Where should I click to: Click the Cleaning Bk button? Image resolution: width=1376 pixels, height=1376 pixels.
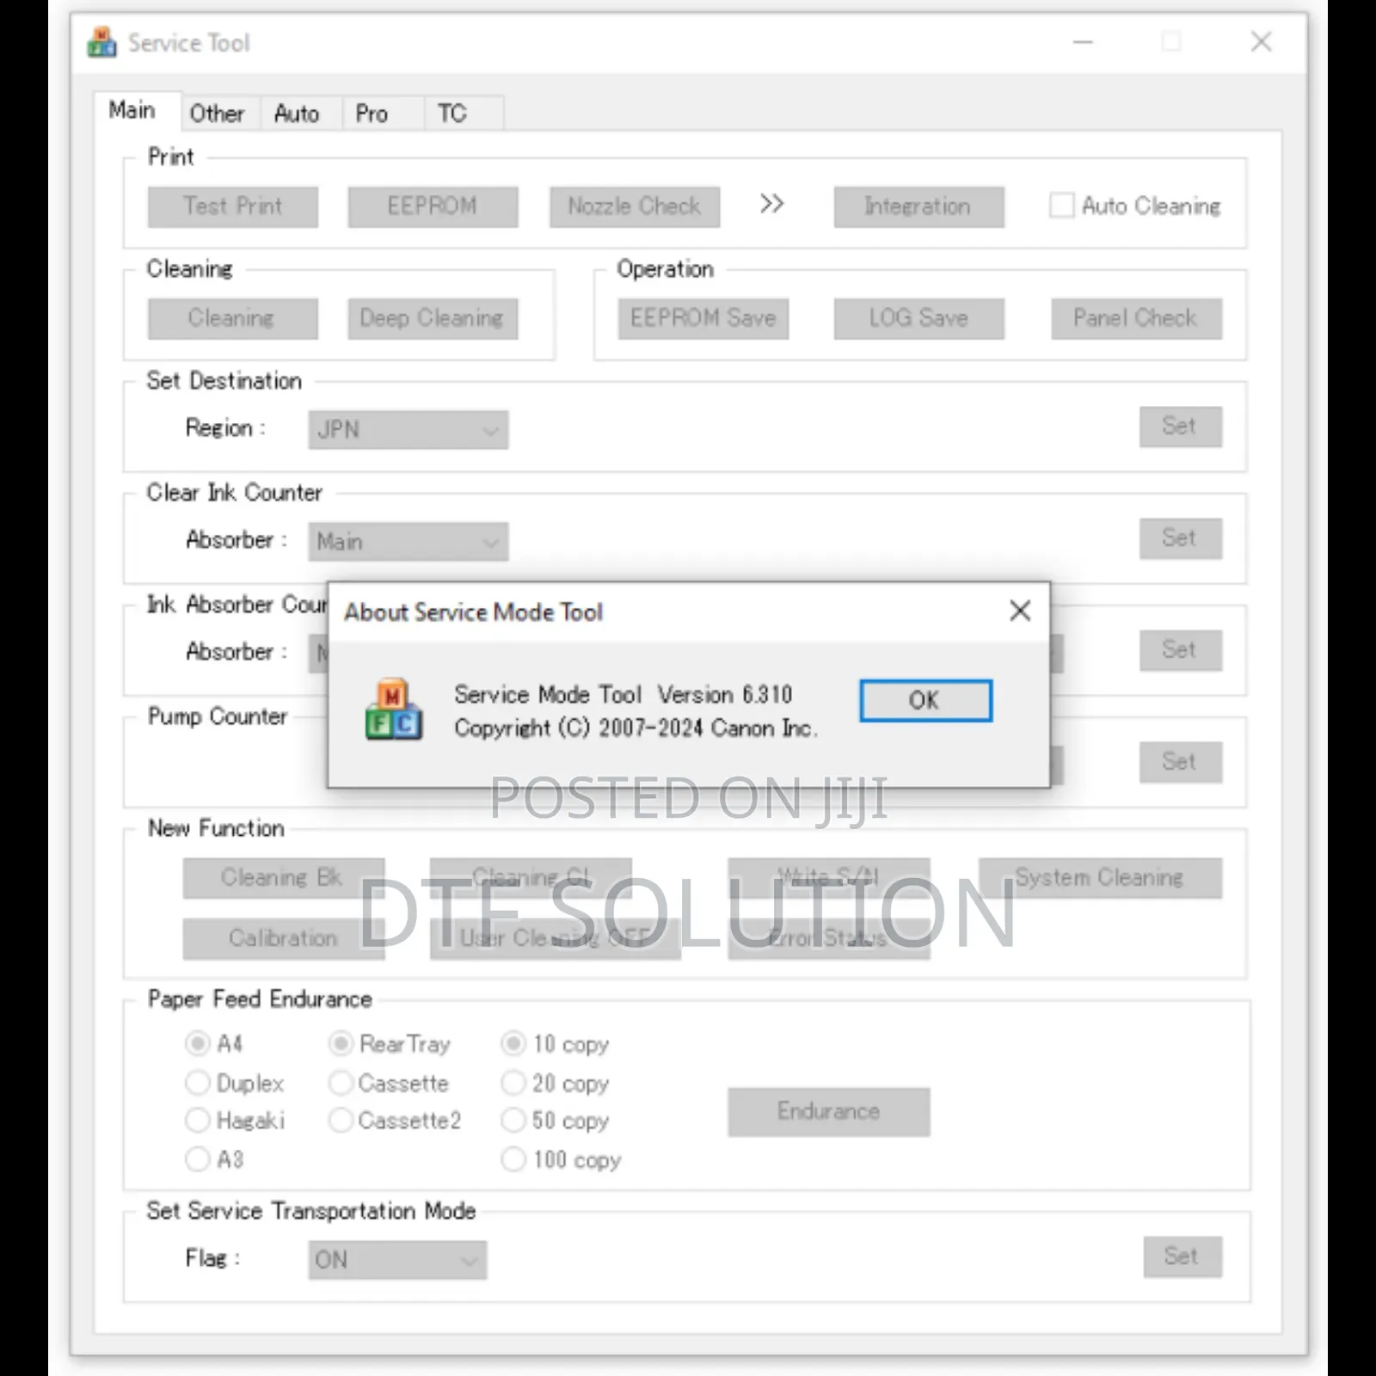point(283,878)
